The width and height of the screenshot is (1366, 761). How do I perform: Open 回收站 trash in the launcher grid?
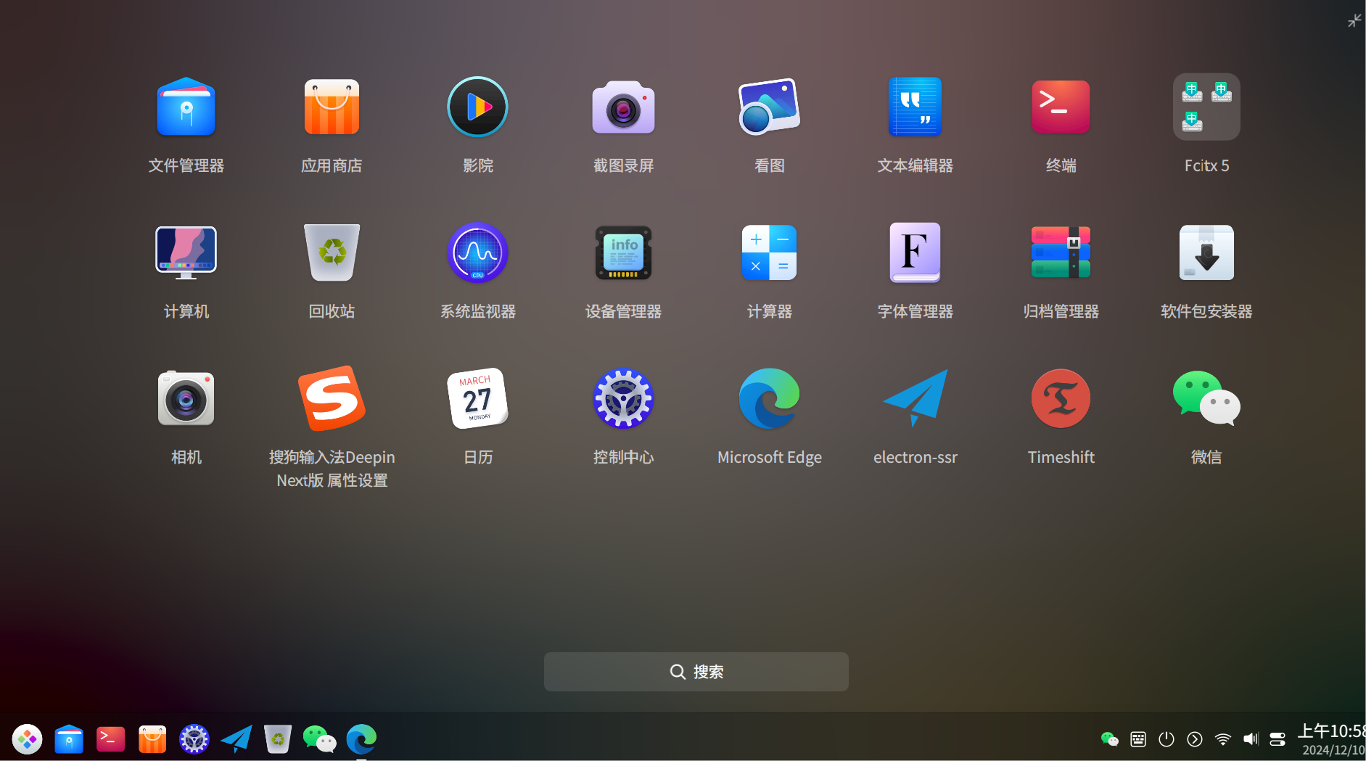click(332, 252)
